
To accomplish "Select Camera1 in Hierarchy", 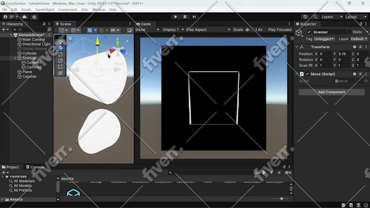I will [x=34, y=62].
